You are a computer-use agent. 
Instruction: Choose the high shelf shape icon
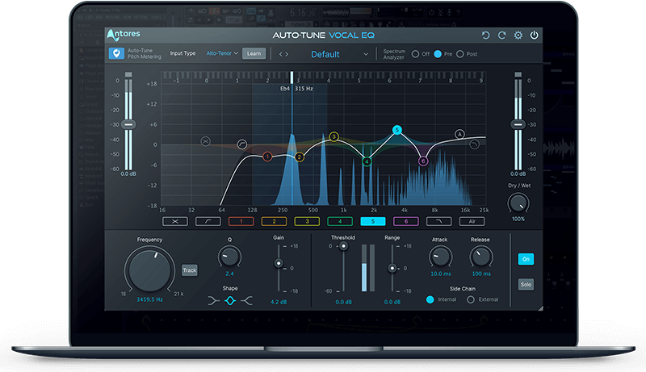point(246,301)
